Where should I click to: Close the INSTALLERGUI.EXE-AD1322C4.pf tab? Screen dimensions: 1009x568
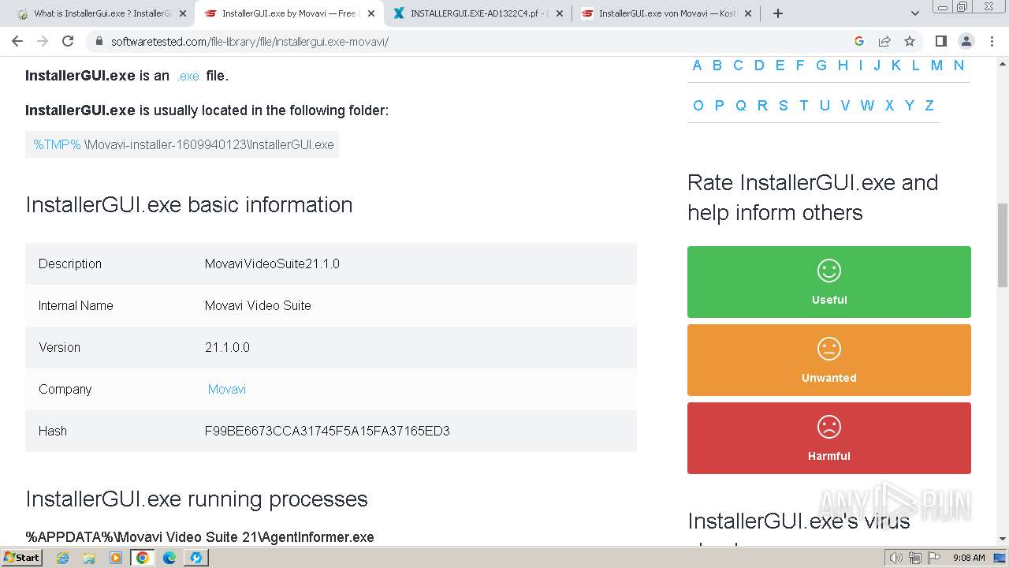pyautogui.click(x=560, y=13)
